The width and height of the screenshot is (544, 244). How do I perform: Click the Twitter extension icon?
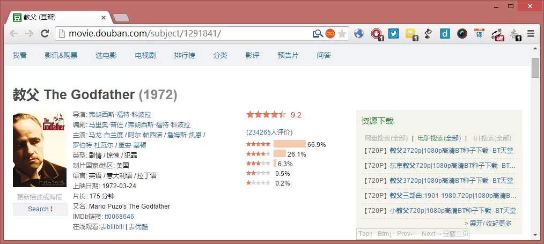point(393,34)
